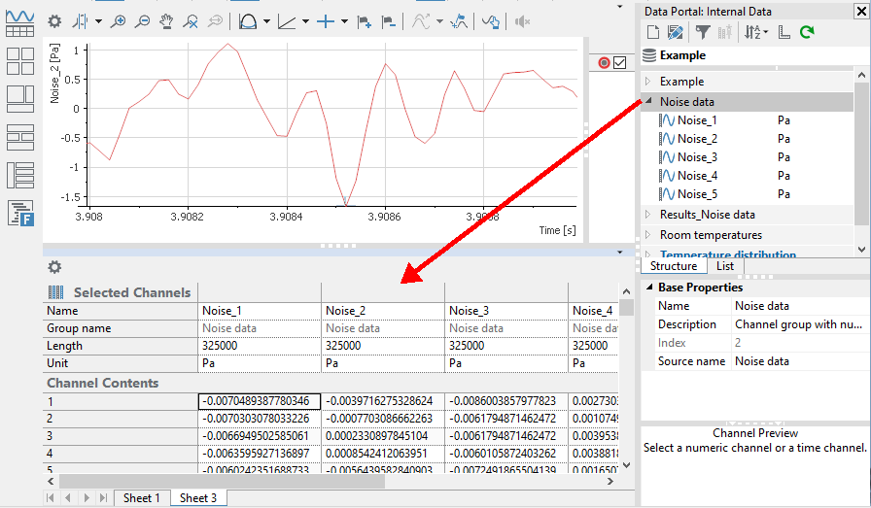Click the new file icon in Data Portal

653,32
